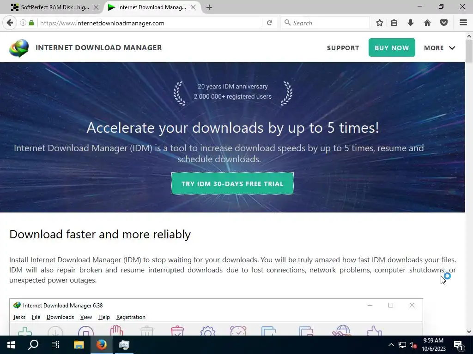Open the Windows Start menu

(x=11, y=345)
